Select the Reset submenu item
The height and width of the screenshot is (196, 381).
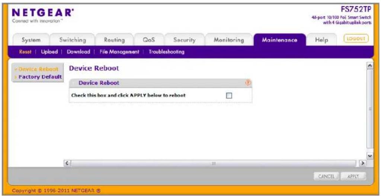(26, 52)
